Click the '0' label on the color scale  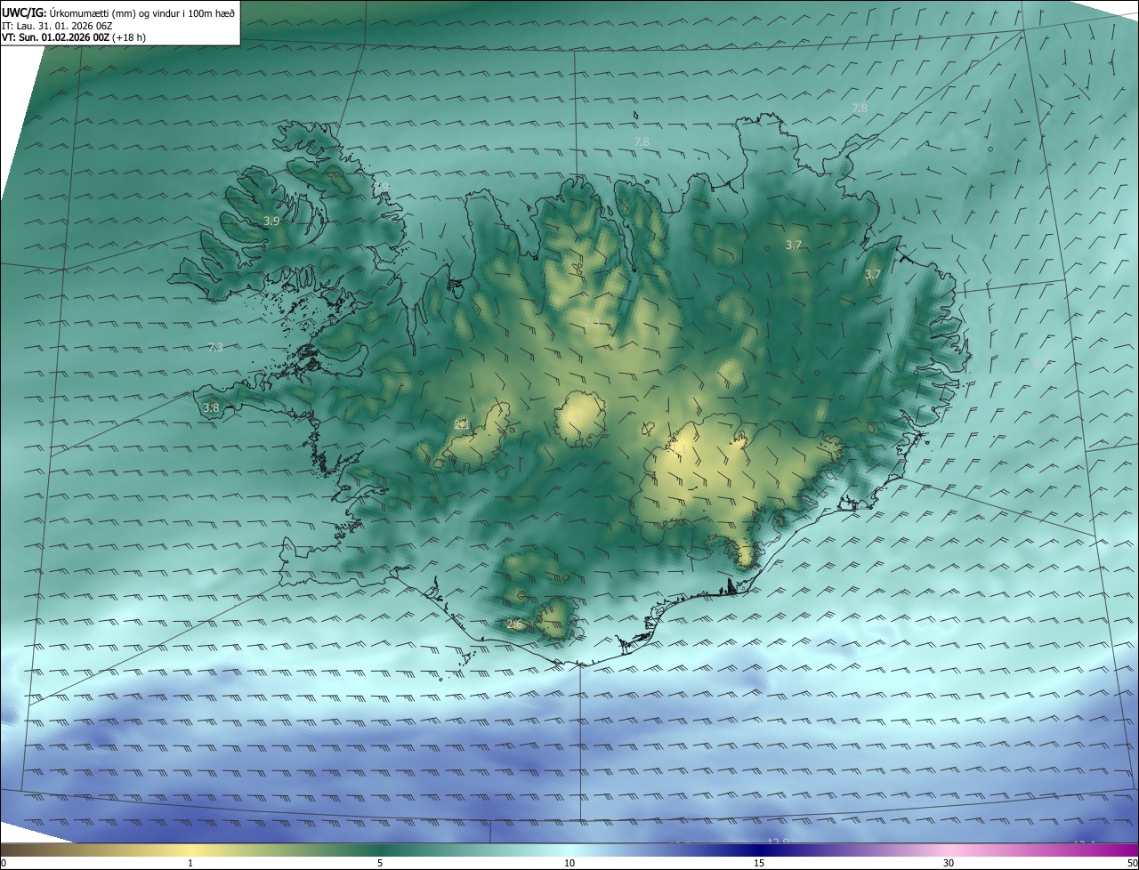tap(3, 863)
